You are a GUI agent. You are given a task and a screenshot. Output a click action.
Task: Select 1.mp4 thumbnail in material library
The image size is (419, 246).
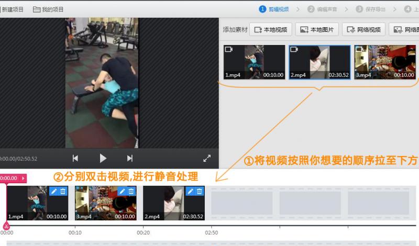point(254,62)
